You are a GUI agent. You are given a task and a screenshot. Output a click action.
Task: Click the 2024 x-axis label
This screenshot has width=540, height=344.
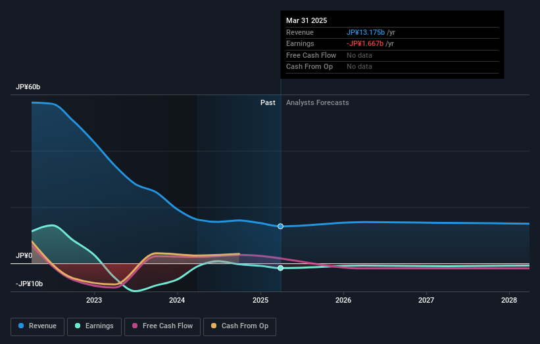tap(177, 301)
